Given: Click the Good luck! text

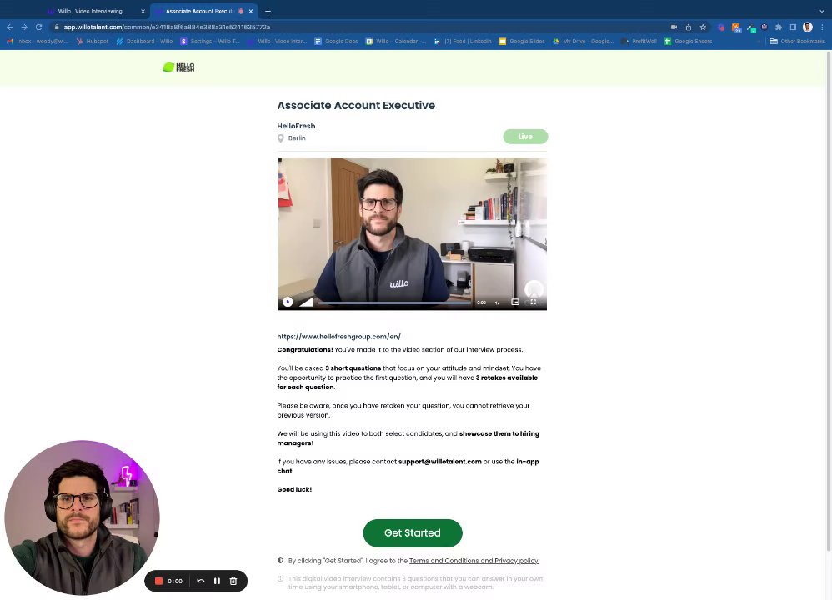Looking at the screenshot, I should click(294, 490).
